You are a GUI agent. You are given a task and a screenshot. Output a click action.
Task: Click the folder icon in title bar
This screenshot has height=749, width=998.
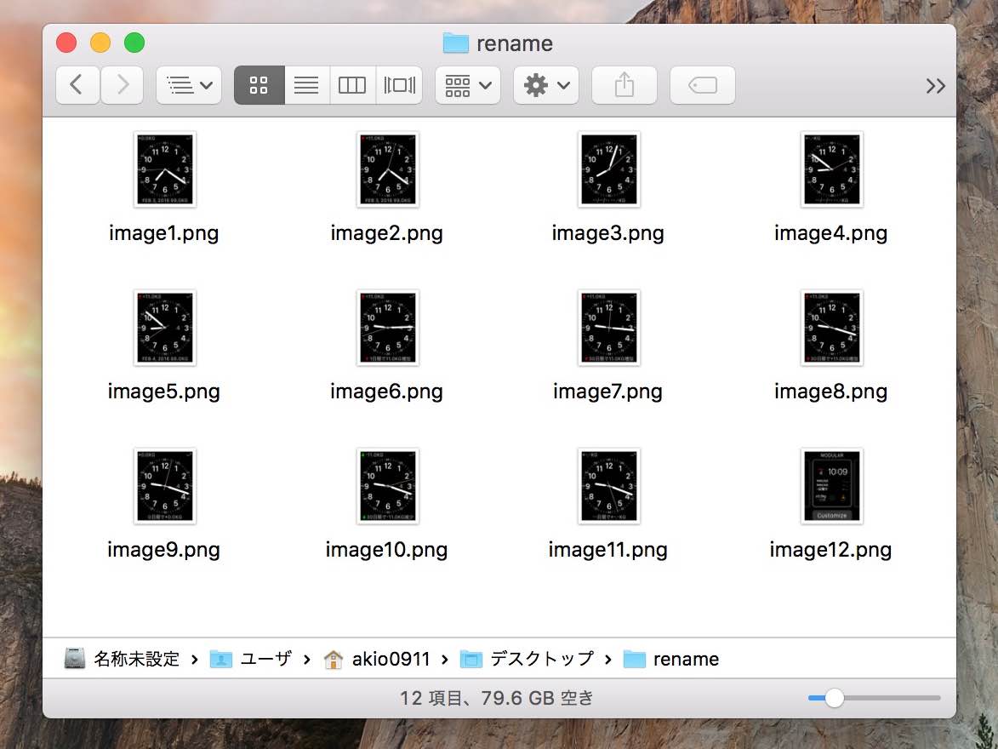click(x=456, y=43)
